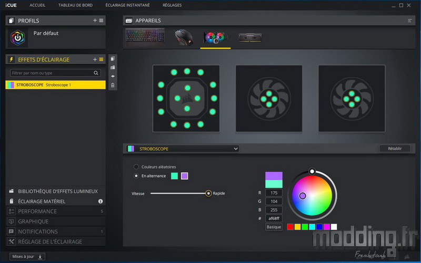Click the R value field showing 175
This screenshot has width=421, height=263.
coord(274,193)
